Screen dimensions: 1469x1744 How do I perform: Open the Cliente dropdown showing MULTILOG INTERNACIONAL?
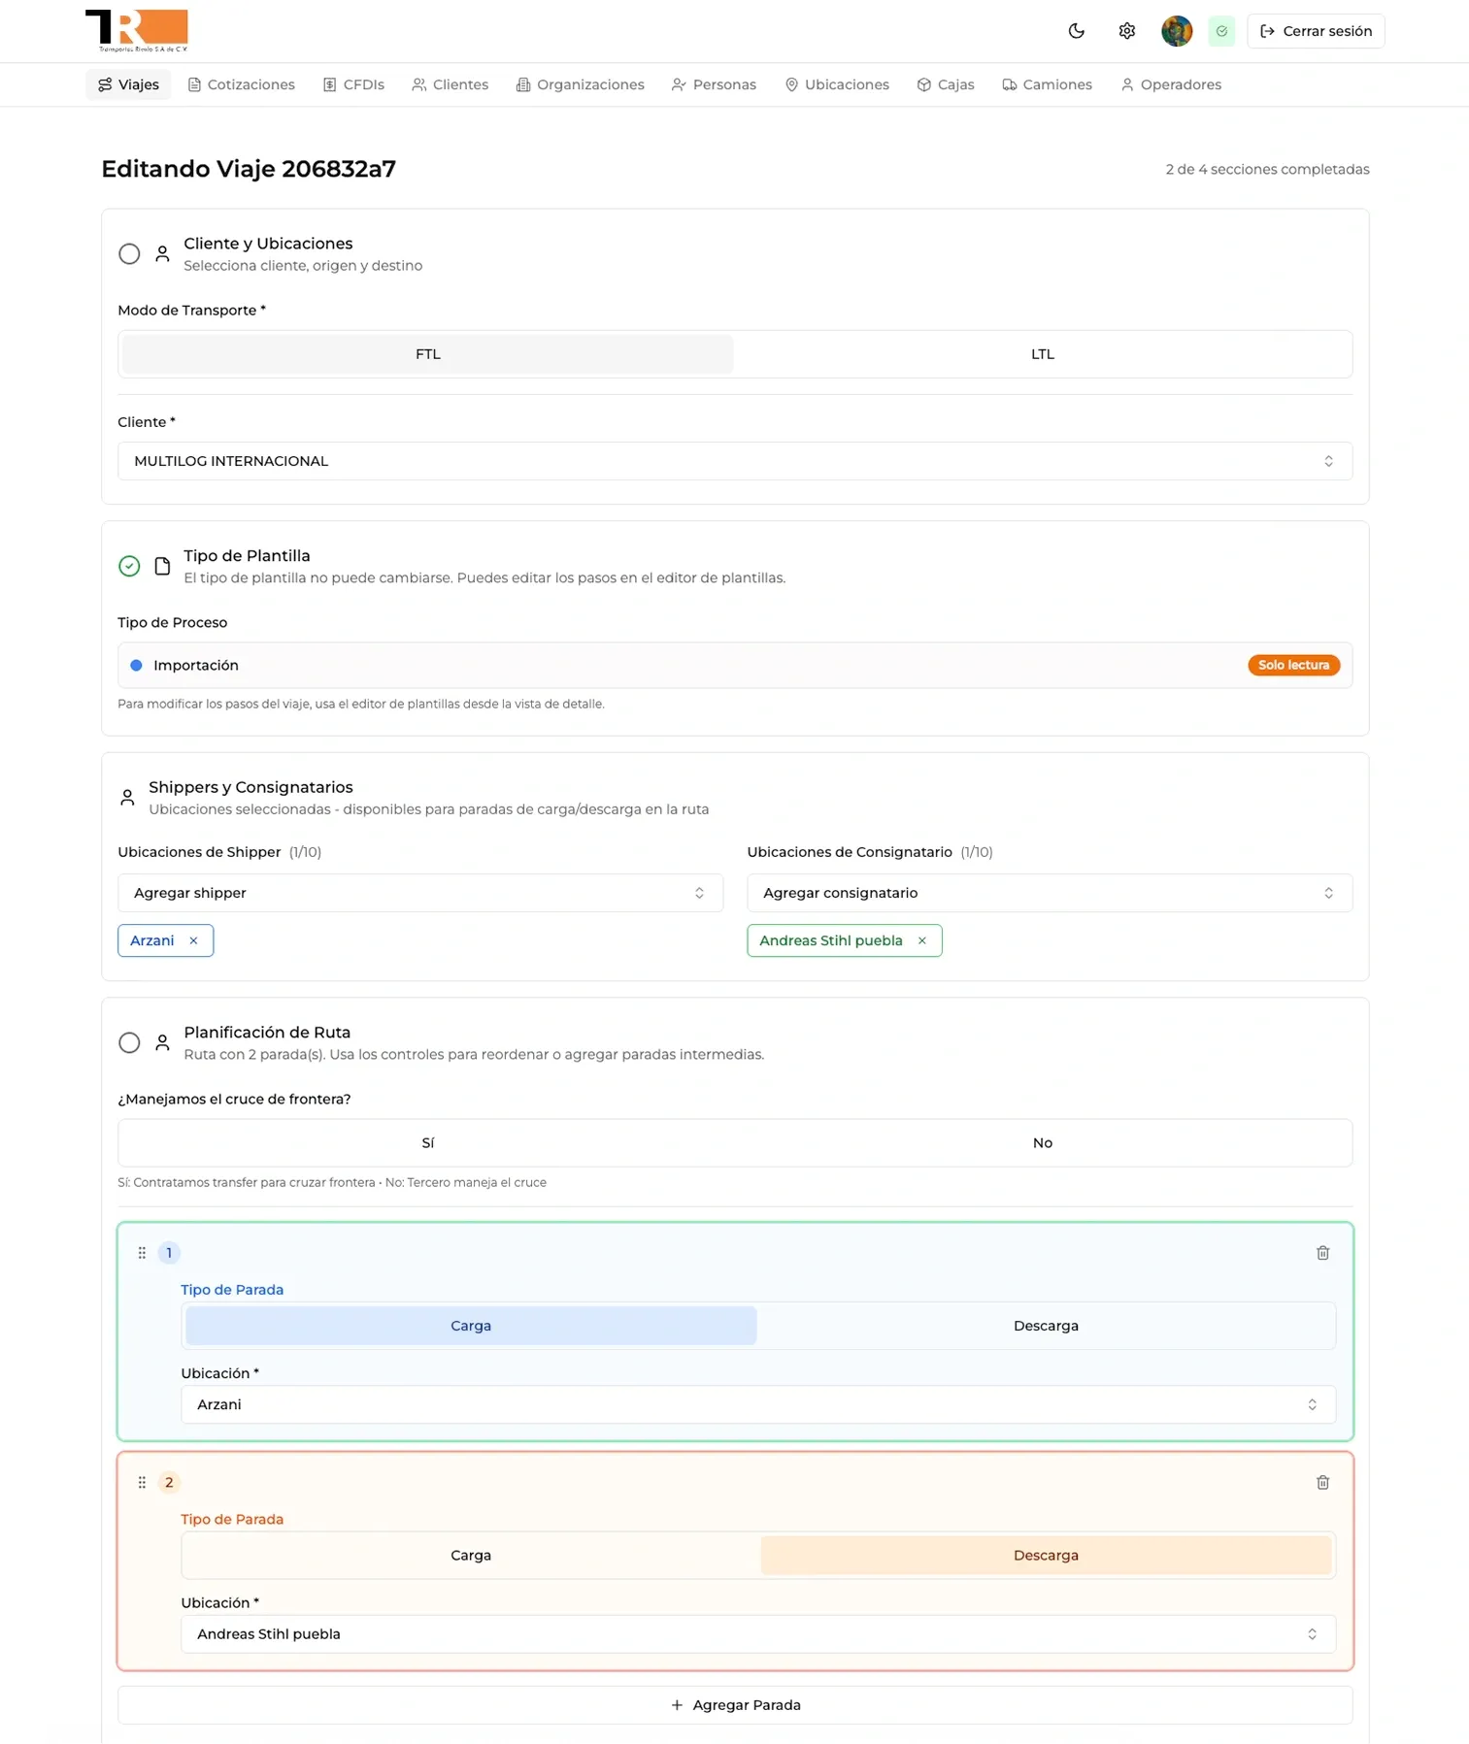(x=734, y=461)
